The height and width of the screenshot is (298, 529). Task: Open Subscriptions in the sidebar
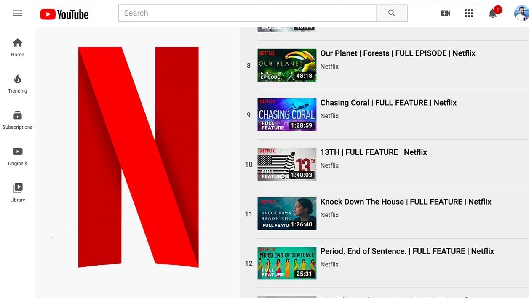pyautogui.click(x=18, y=120)
